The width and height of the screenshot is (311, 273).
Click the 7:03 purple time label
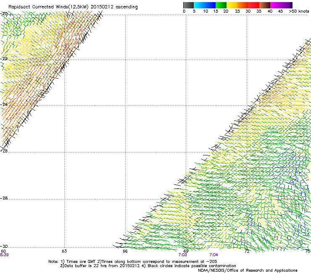click(182, 255)
